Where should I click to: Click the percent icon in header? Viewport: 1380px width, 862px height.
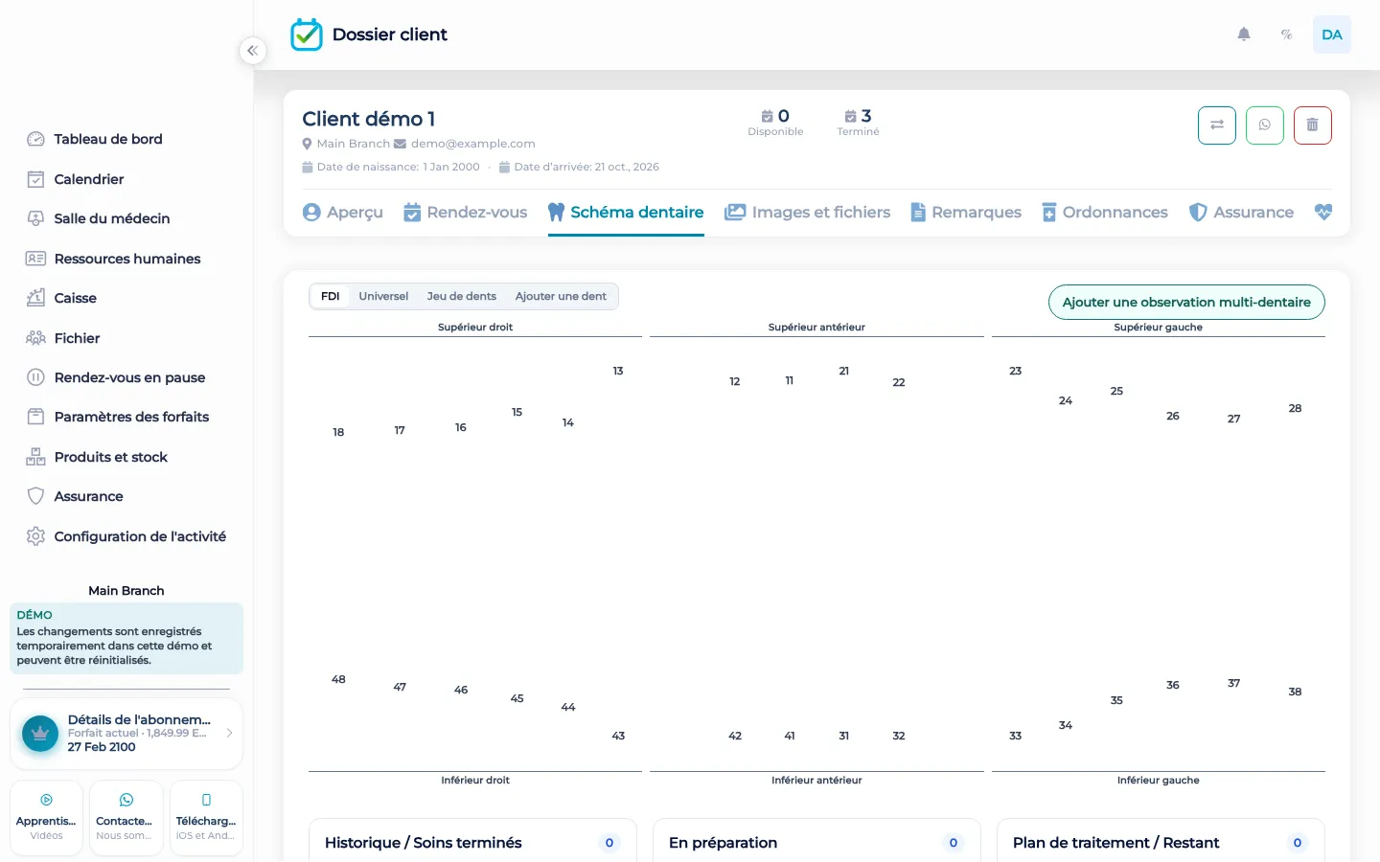tap(1287, 34)
